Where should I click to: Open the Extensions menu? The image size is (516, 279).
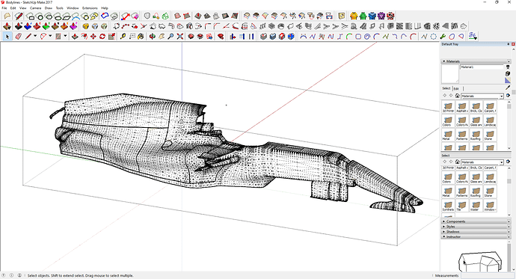coord(90,8)
